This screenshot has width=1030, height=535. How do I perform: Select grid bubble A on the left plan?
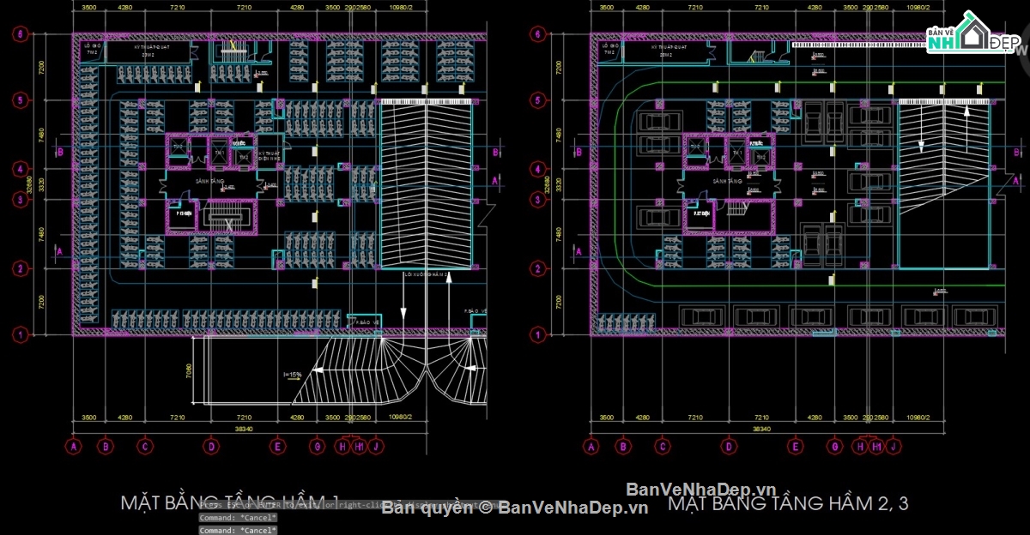(x=73, y=446)
